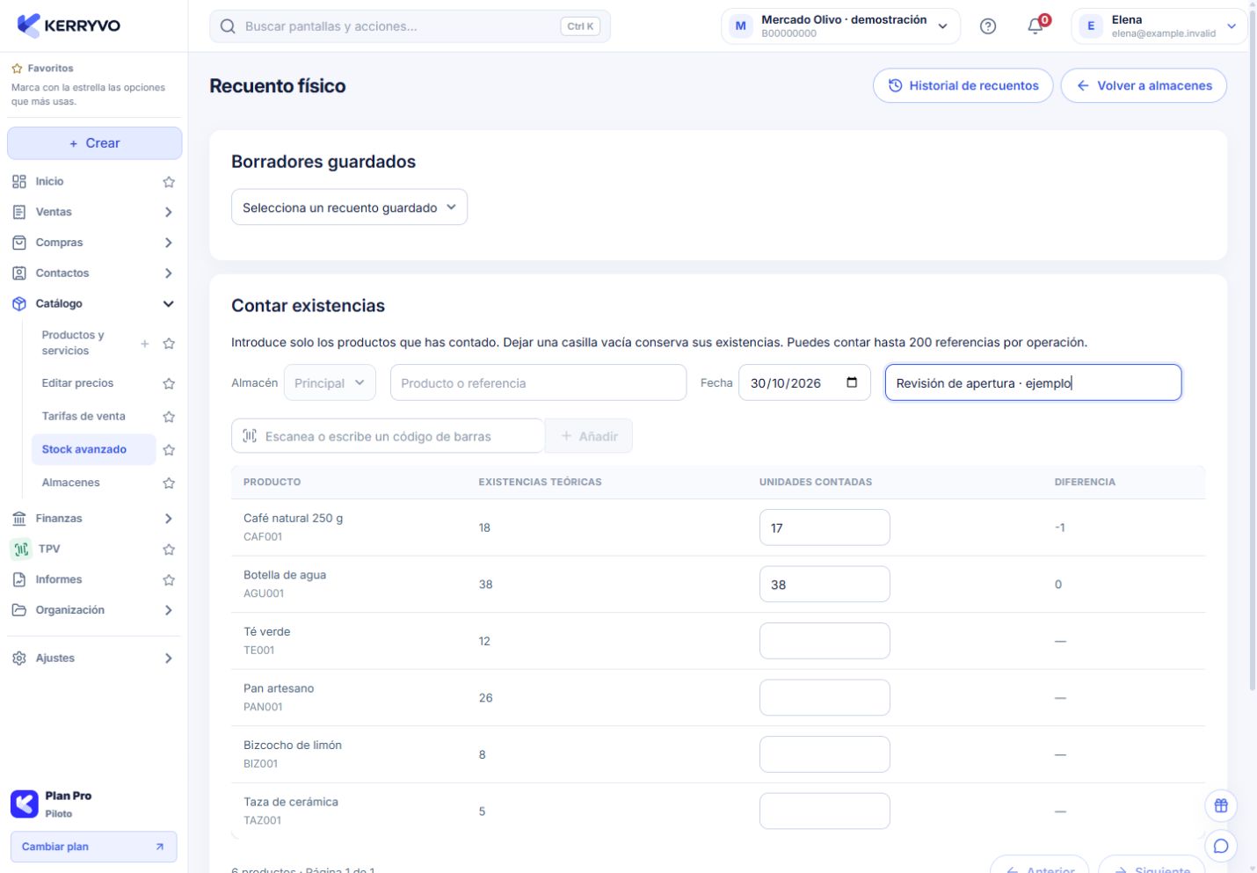The width and height of the screenshot is (1257, 873).
Task: Open Tarifas de venta page
Action: pyautogui.click(x=84, y=417)
